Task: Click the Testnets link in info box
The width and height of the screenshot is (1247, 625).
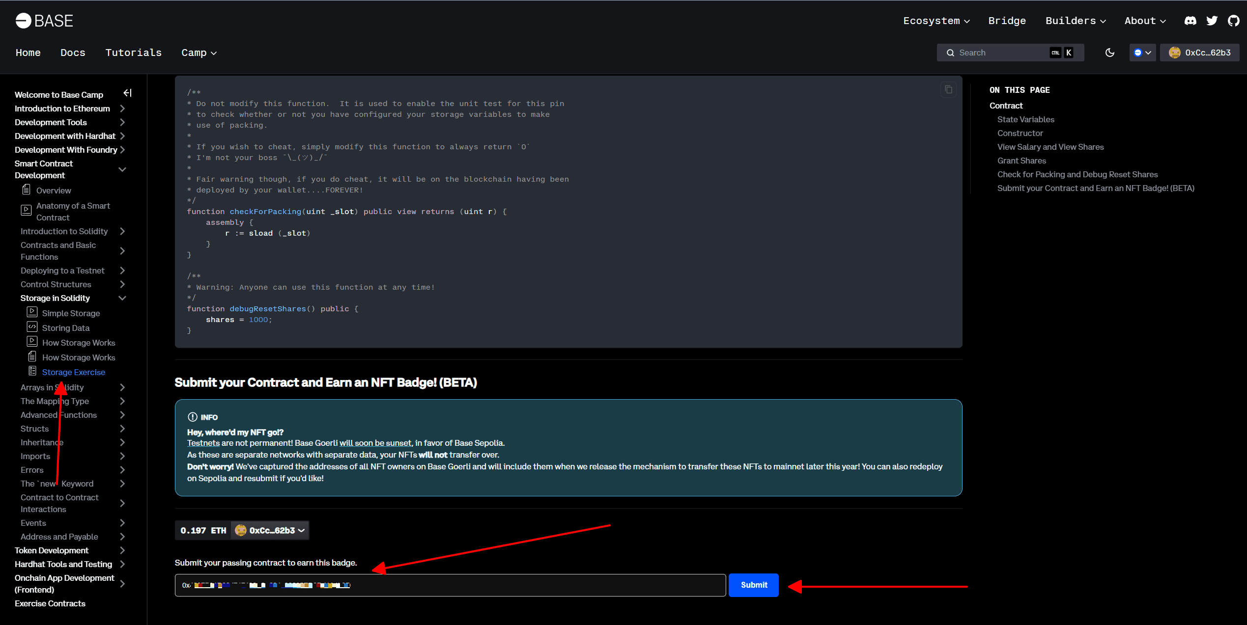Action: [203, 443]
